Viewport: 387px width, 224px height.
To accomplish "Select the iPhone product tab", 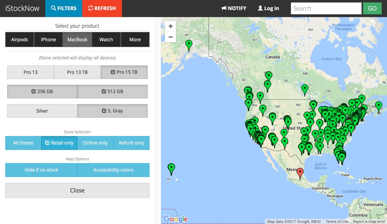I will (x=48, y=40).
